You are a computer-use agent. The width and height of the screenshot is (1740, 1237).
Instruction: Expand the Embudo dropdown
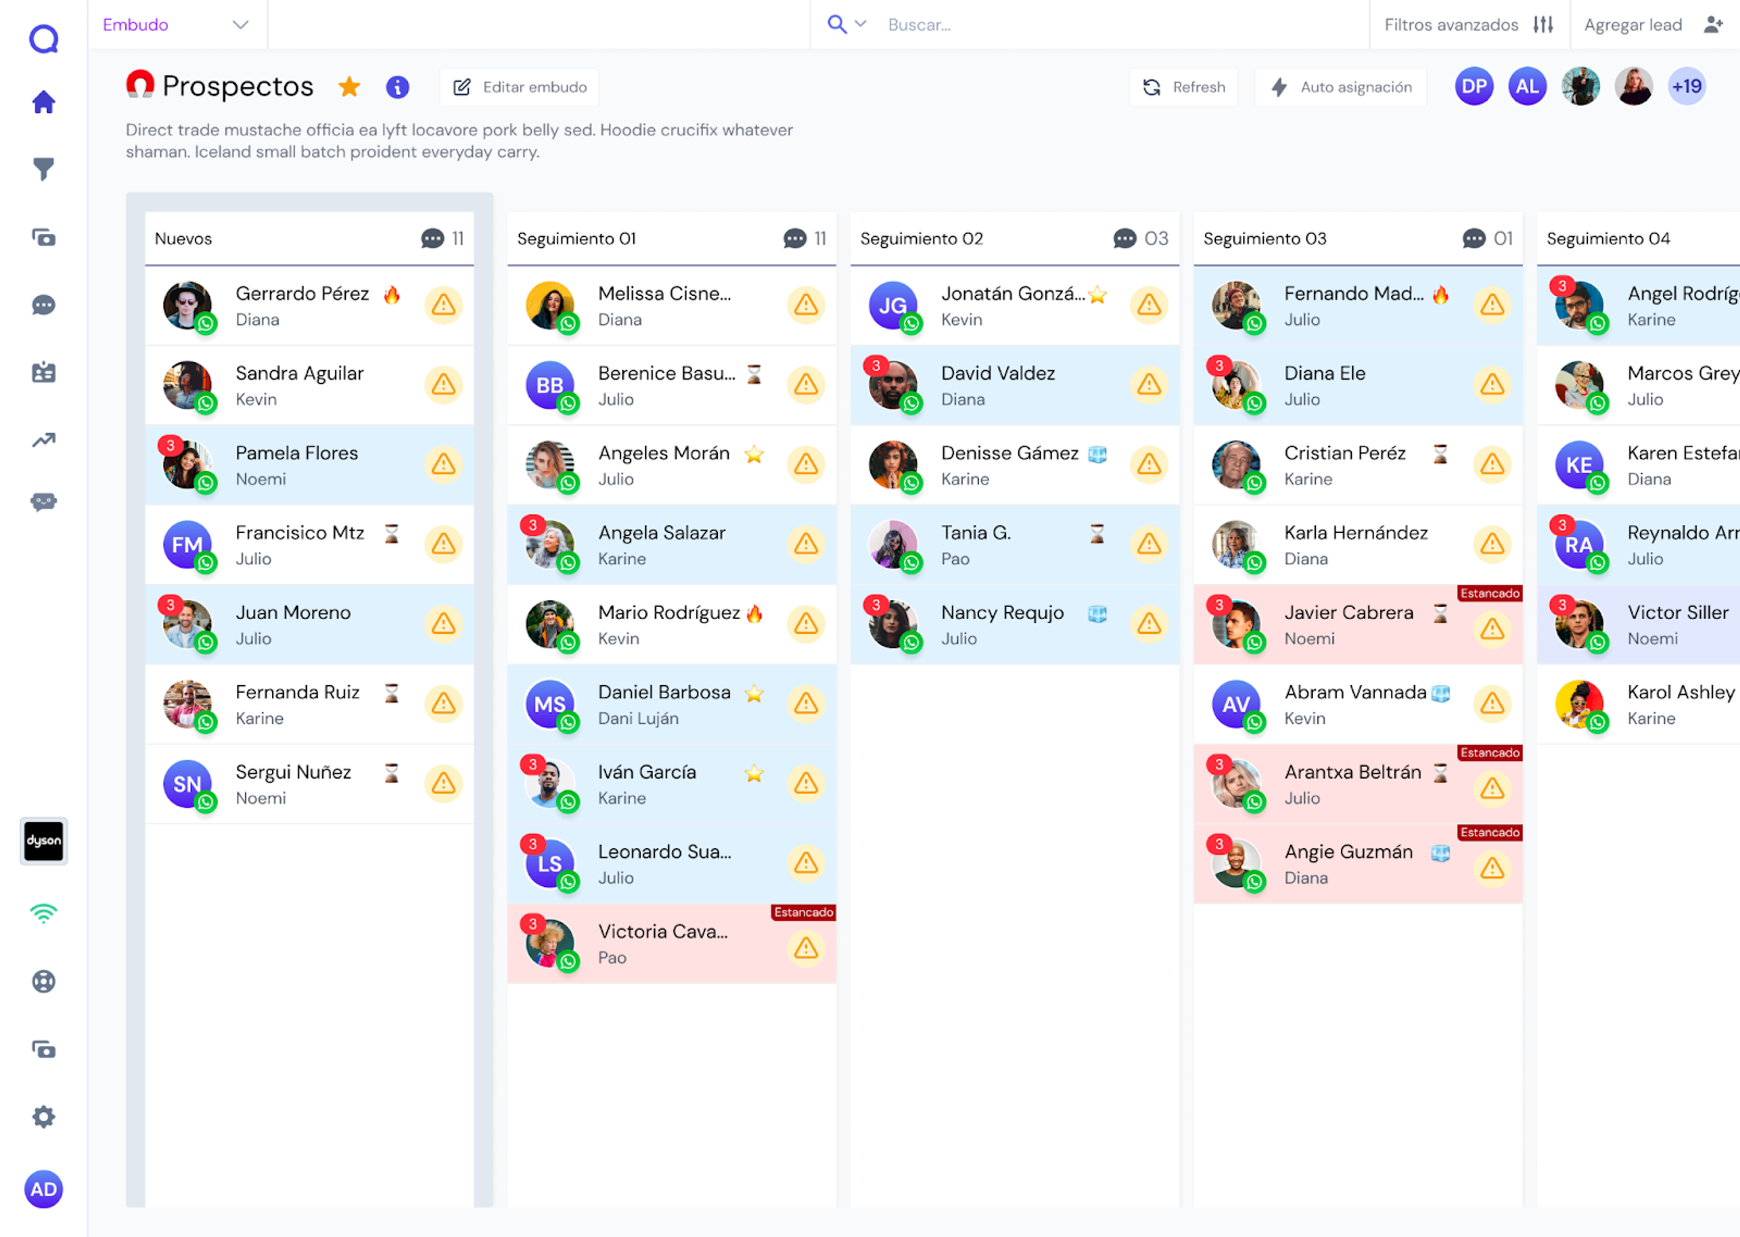177,24
